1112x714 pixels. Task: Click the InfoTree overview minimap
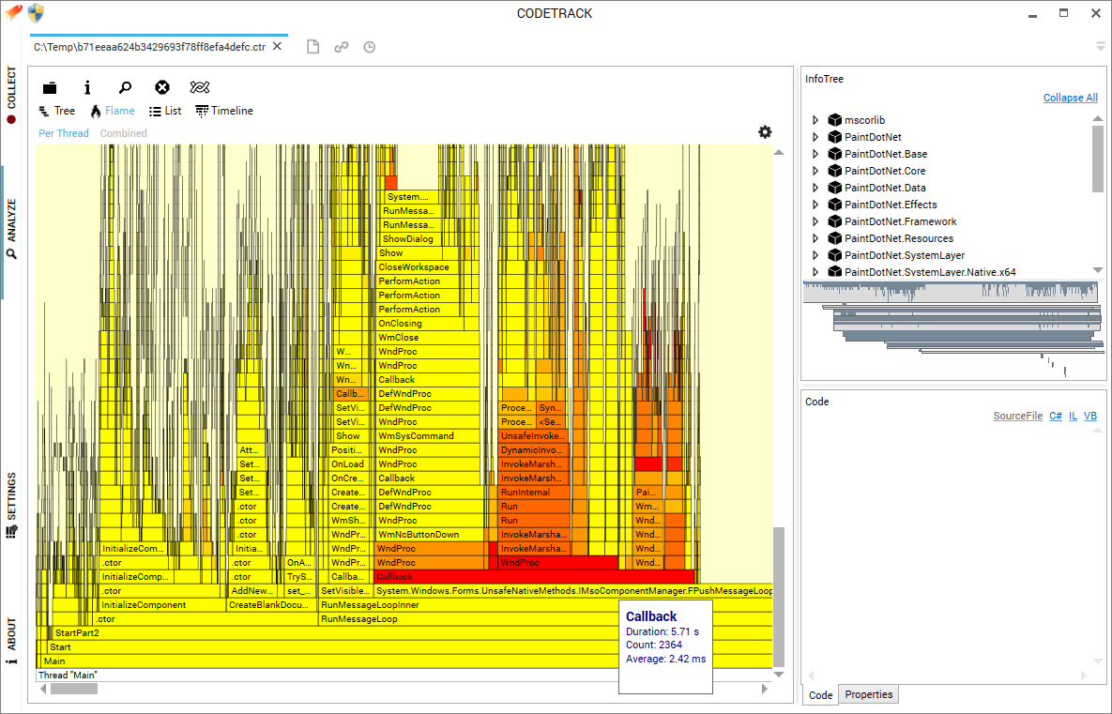tap(953, 329)
